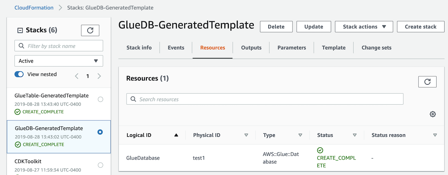Refresh the Resources panel
This screenshot has width=448, height=175.
click(427, 82)
